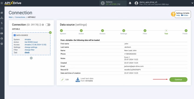The image size is (194, 99).
Task: Open the help question sidebar icon
Action: click(2, 44)
